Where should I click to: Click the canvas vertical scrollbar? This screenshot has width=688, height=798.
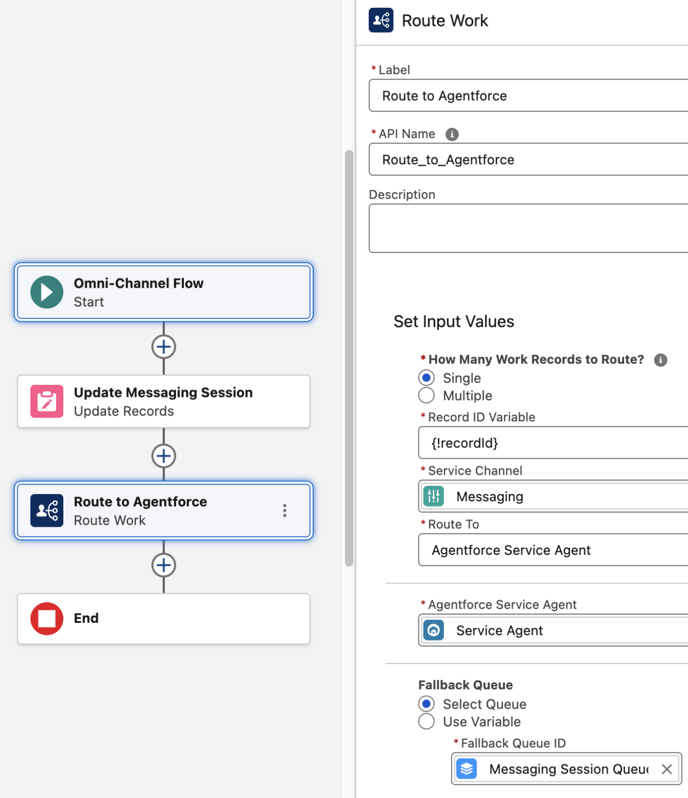click(349, 358)
